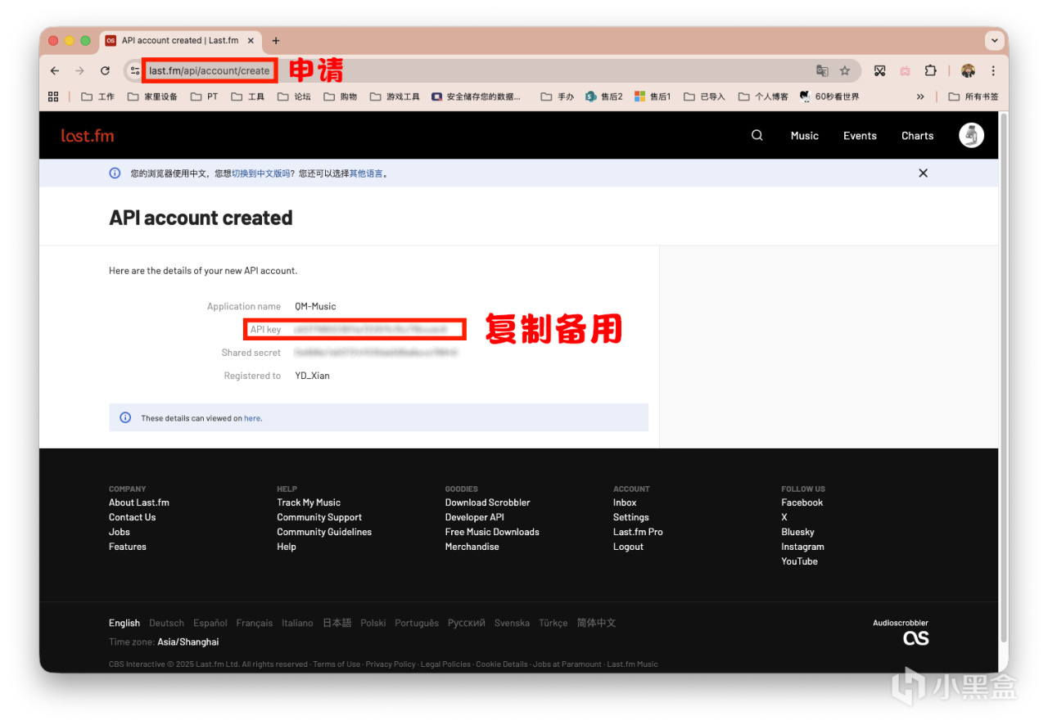
Task: Open Free Music Downloads footer link
Action: (x=492, y=532)
